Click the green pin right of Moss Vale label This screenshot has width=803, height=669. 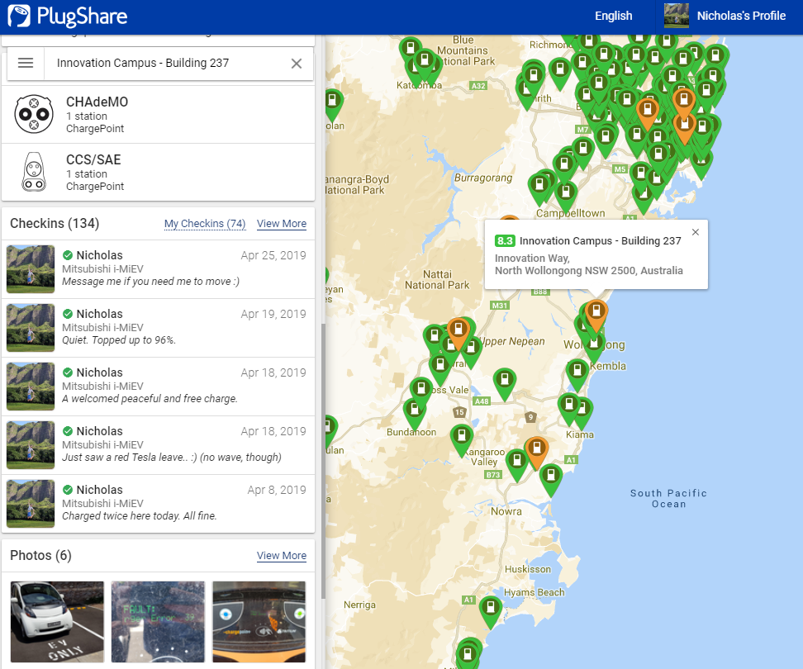tap(505, 383)
